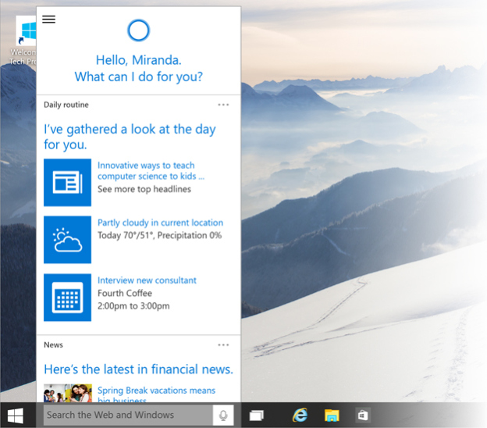Open File Explorer from the taskbar
The width and height of the screenshot is (487, 428).
click(332, 415)
